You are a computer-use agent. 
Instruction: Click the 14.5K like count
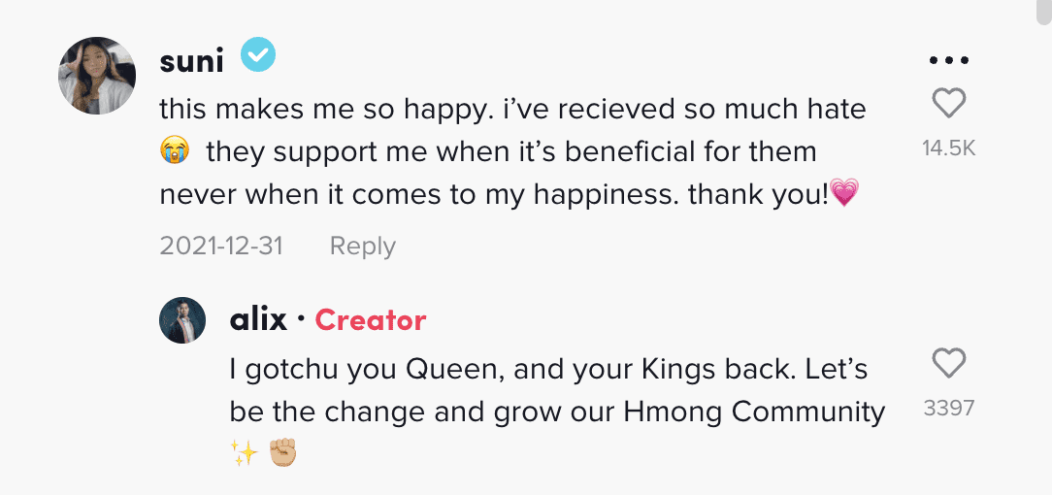coord(948,148)
